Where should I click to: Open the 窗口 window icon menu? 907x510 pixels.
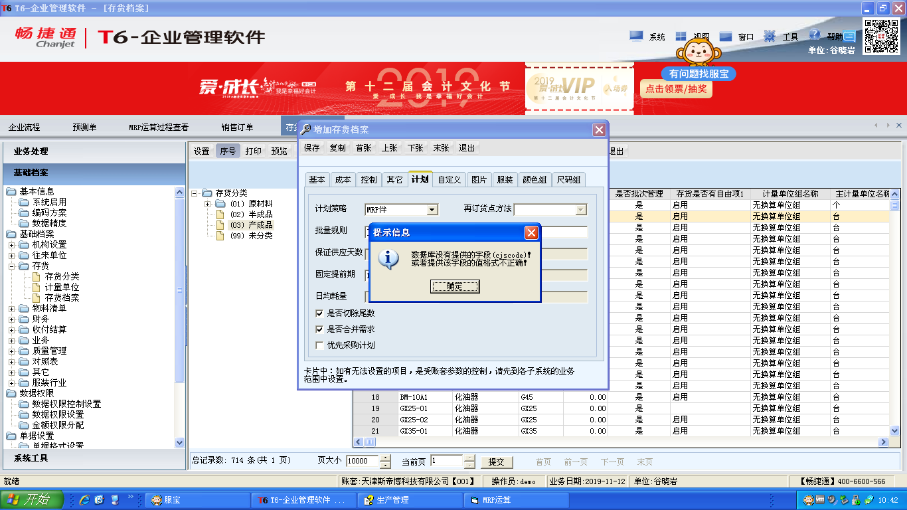click(x=726, y=37)
